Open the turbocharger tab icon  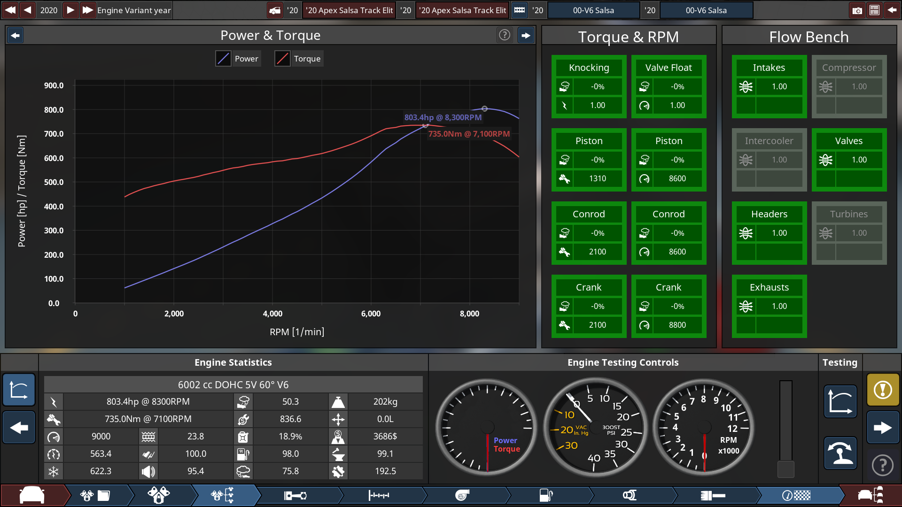click(462, 495)
